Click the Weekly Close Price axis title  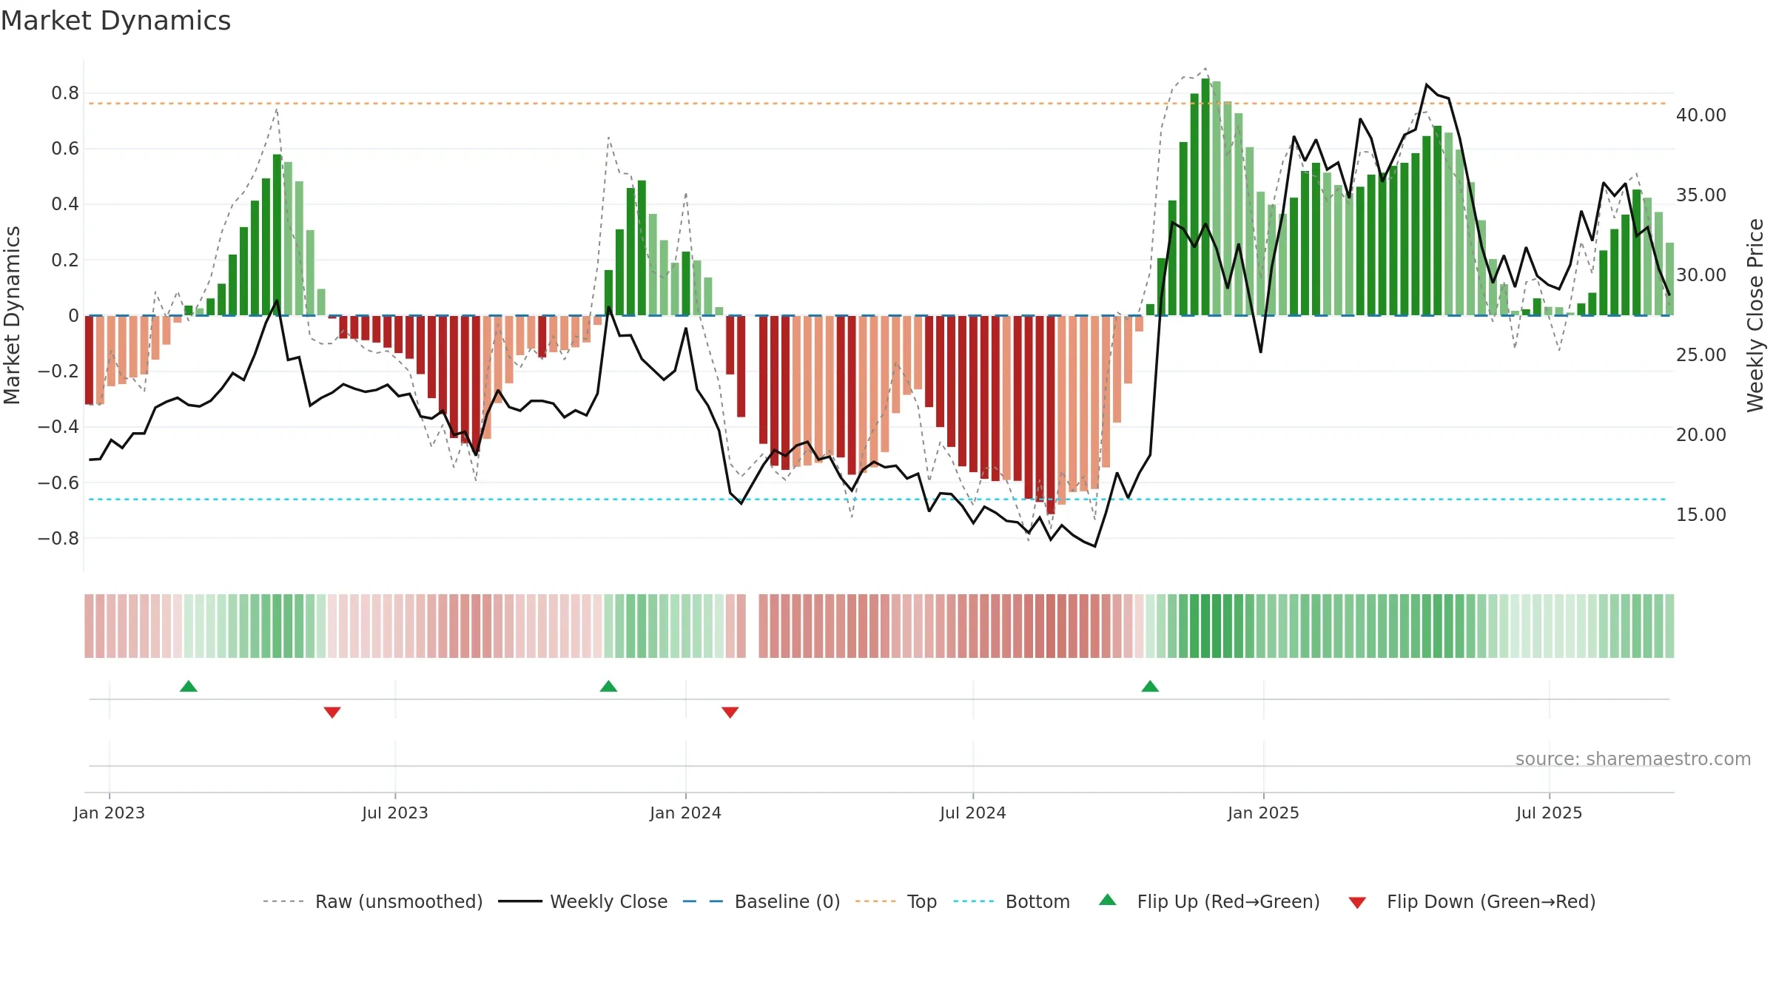pyautogui.click(x=1756, y=315)
